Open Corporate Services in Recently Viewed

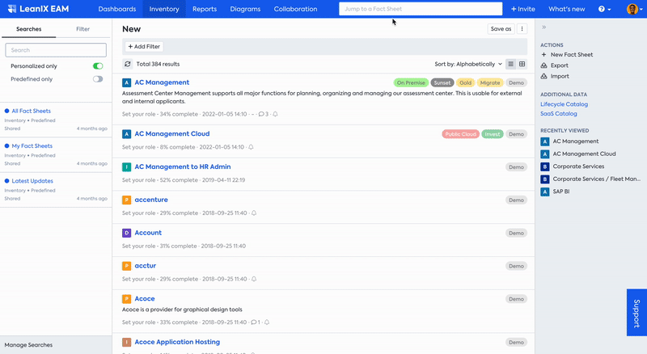578,166
